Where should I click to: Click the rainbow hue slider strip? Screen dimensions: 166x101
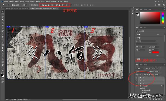163,18
